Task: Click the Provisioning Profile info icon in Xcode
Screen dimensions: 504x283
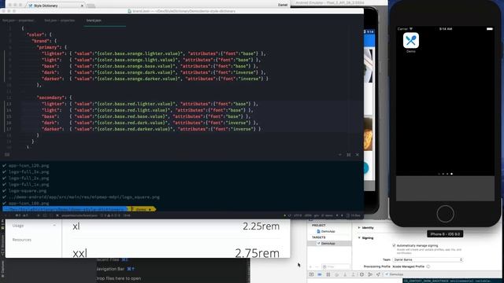Action: tap(428, 266)
